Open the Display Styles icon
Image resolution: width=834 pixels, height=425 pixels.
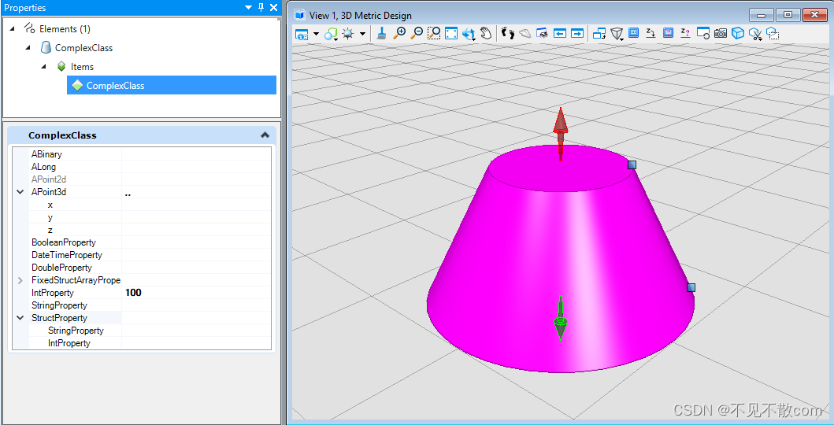331,34
